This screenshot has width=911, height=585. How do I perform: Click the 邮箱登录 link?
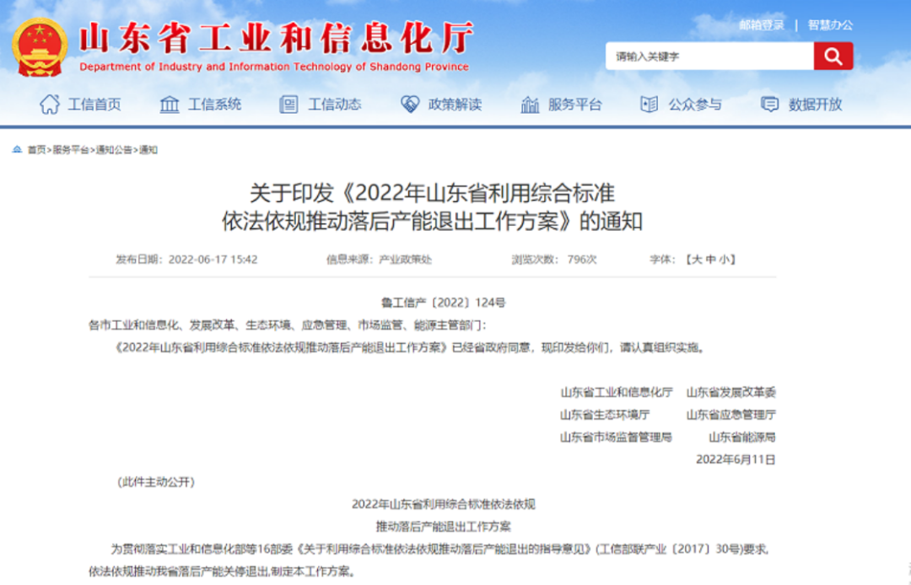[x=762, y=25]
